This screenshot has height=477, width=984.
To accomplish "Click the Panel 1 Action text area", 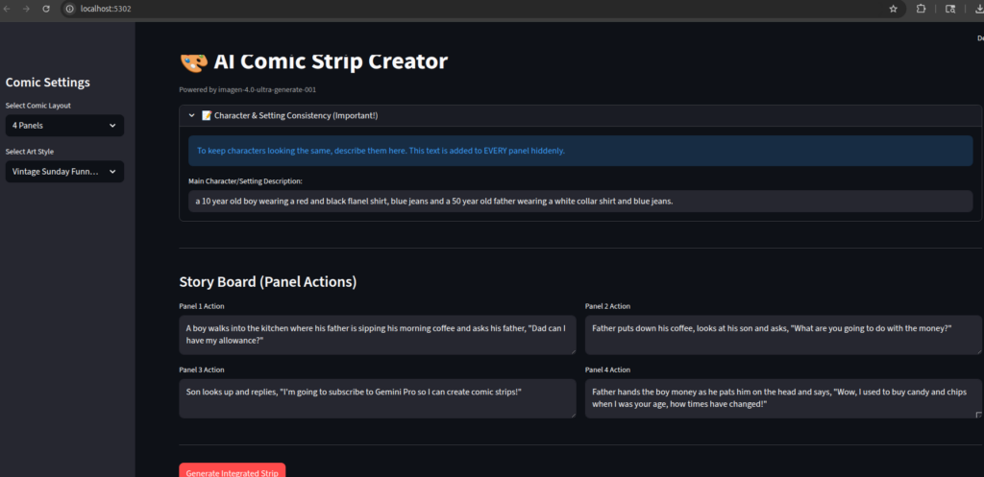I will [x=377, y=335].
